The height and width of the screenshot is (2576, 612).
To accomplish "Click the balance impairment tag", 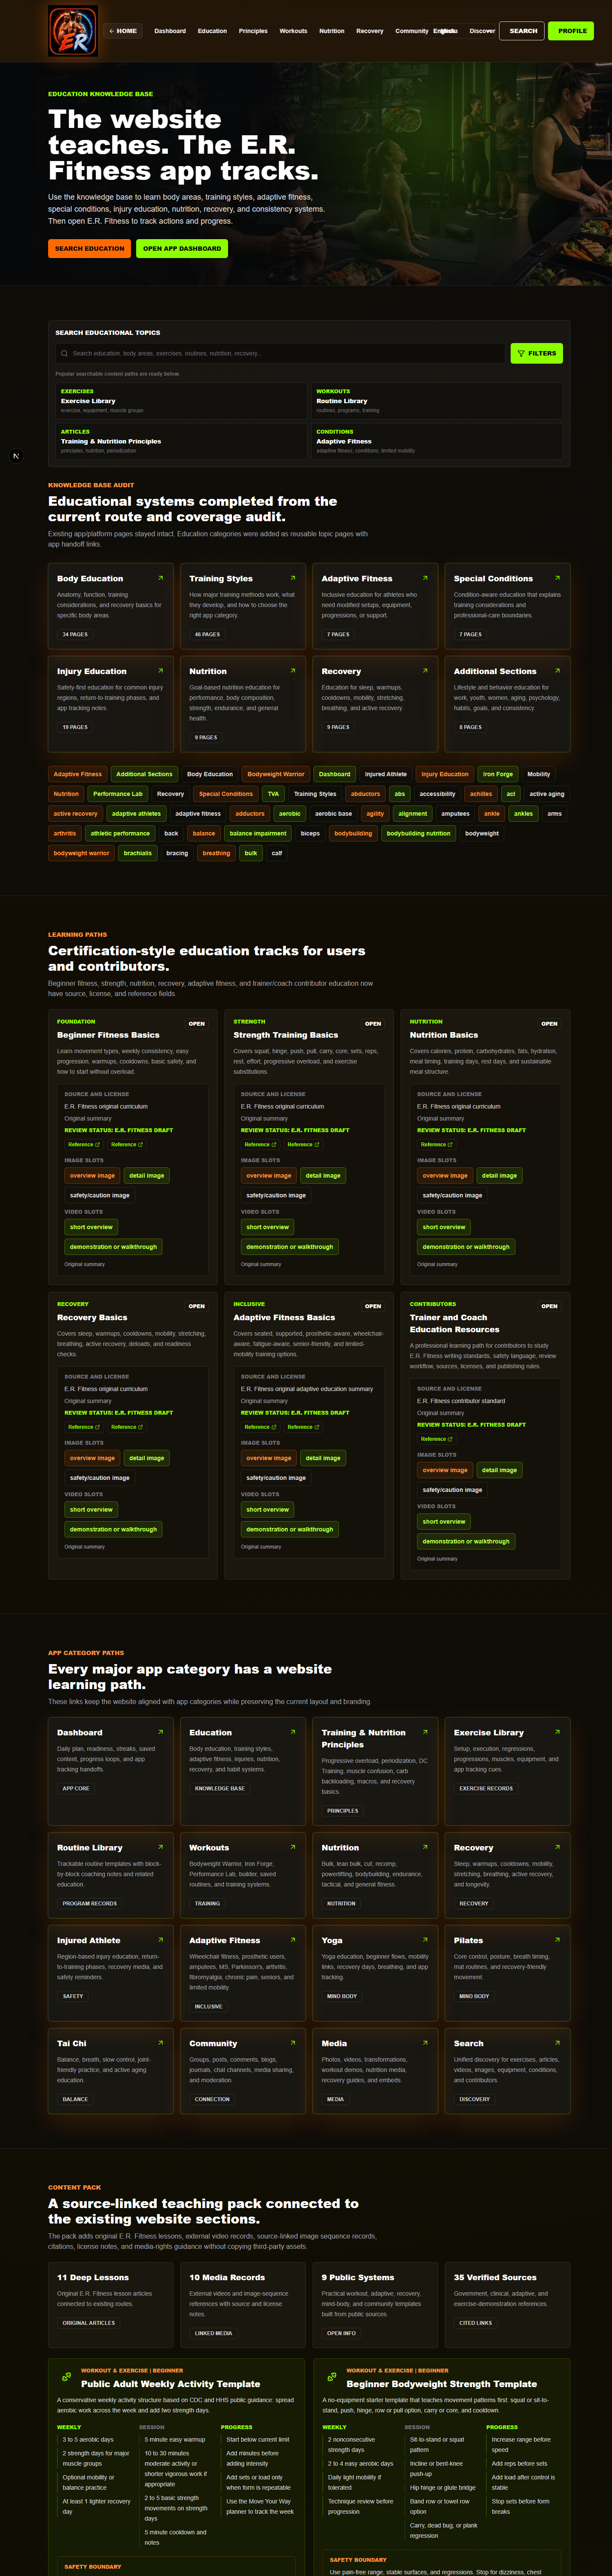I will click(x=258, y=833).
